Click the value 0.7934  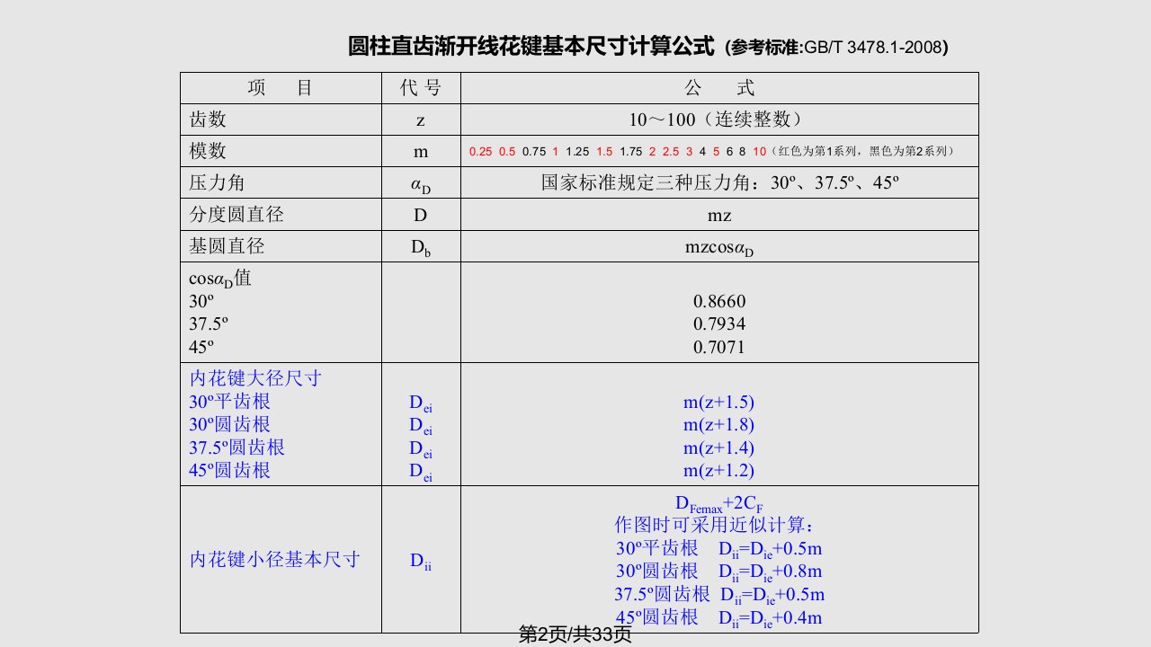click(x=719, y=324)
